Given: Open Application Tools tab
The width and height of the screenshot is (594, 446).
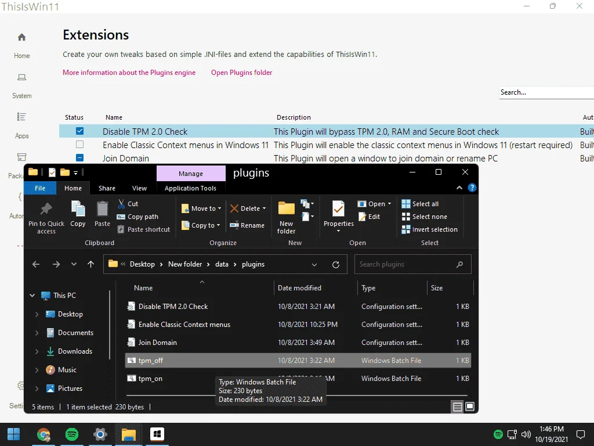Looking at the screenshot, I should point(190,188).
